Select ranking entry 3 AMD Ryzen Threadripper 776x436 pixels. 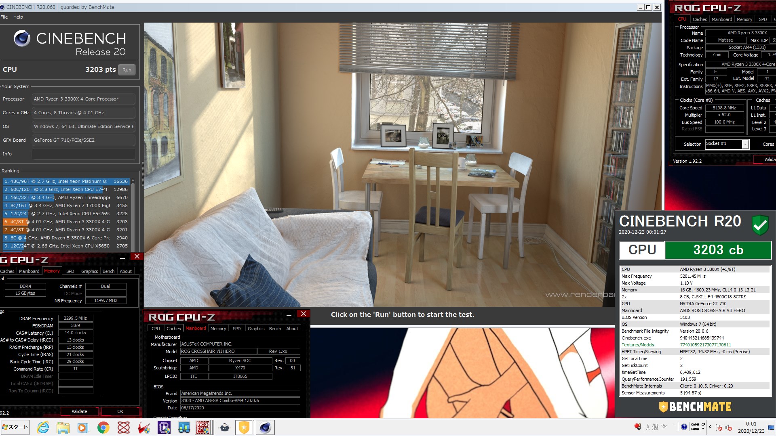pos(65,197)
